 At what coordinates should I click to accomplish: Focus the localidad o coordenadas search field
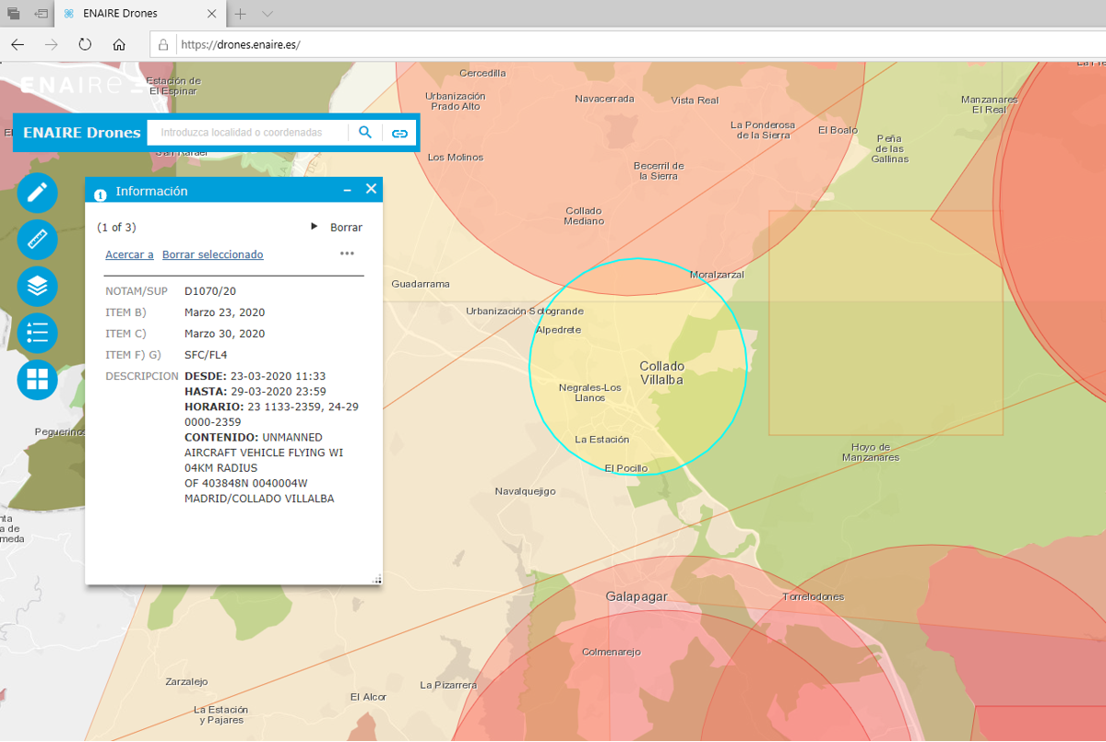[247, 133]
